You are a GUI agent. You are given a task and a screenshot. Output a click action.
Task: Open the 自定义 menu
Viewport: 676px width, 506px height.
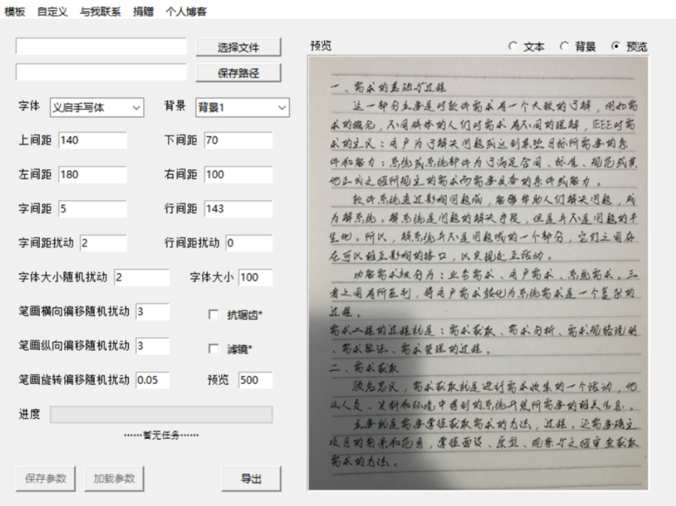pyautogui.click(x=52, y=12)
